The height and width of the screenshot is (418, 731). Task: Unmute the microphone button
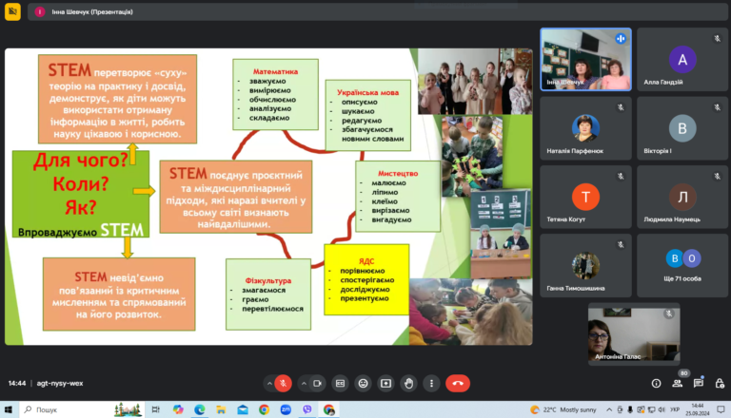(283, 384)
